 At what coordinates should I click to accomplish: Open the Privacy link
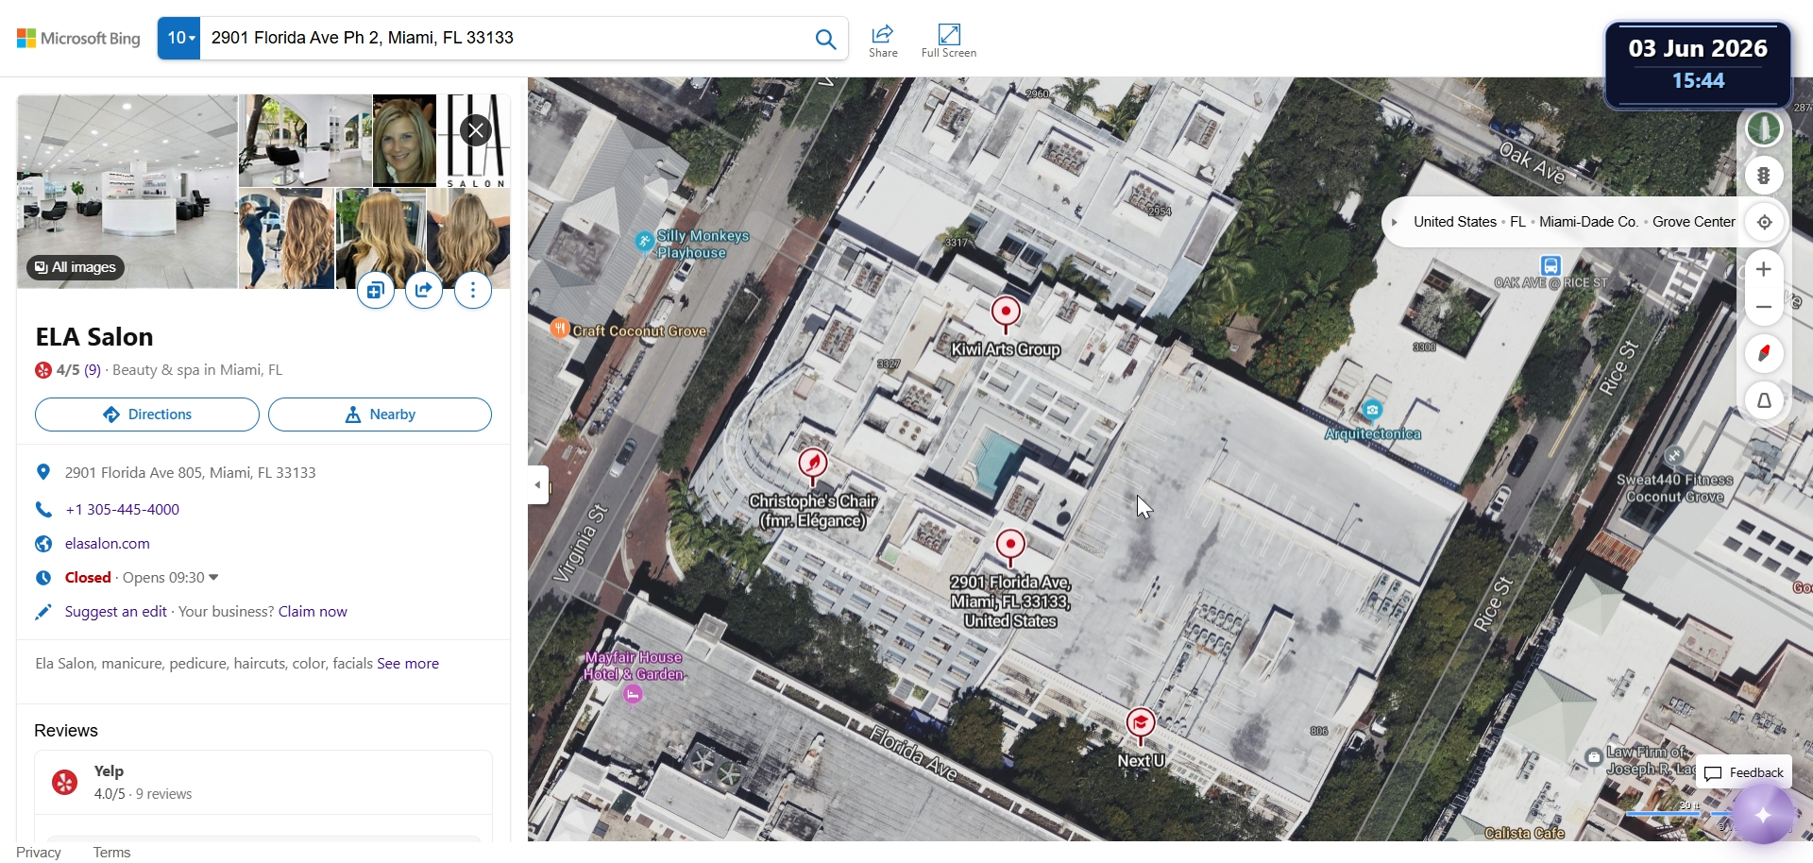point(39,852)
